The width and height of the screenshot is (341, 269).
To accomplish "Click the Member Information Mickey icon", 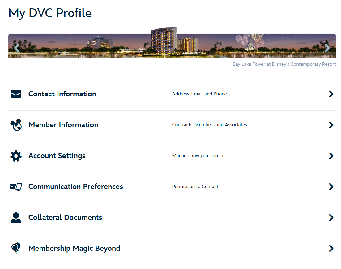I will (16, 125).
